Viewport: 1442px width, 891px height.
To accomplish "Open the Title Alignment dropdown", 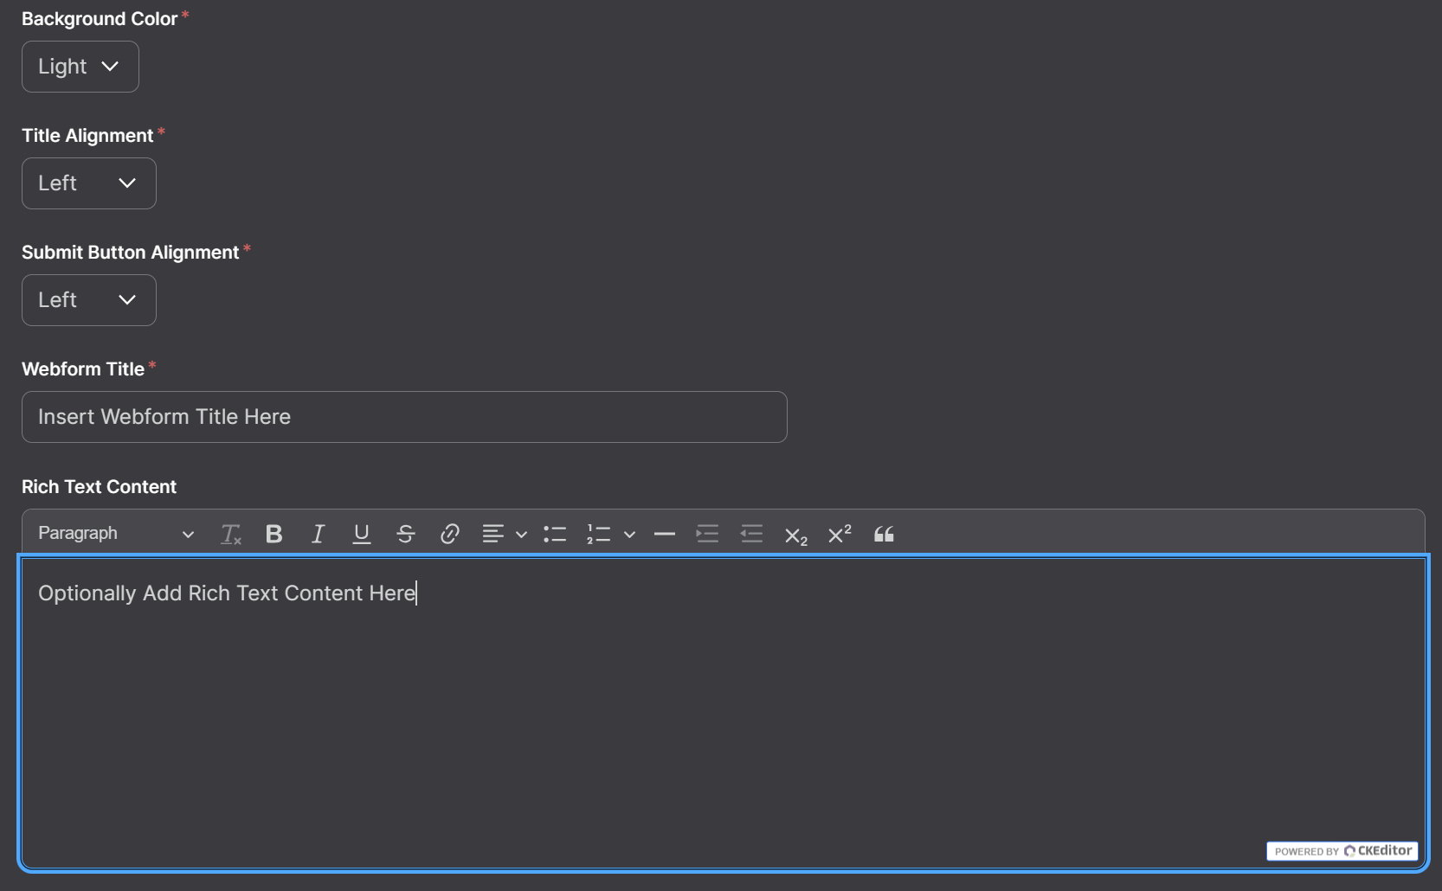I will coord(89,183).
